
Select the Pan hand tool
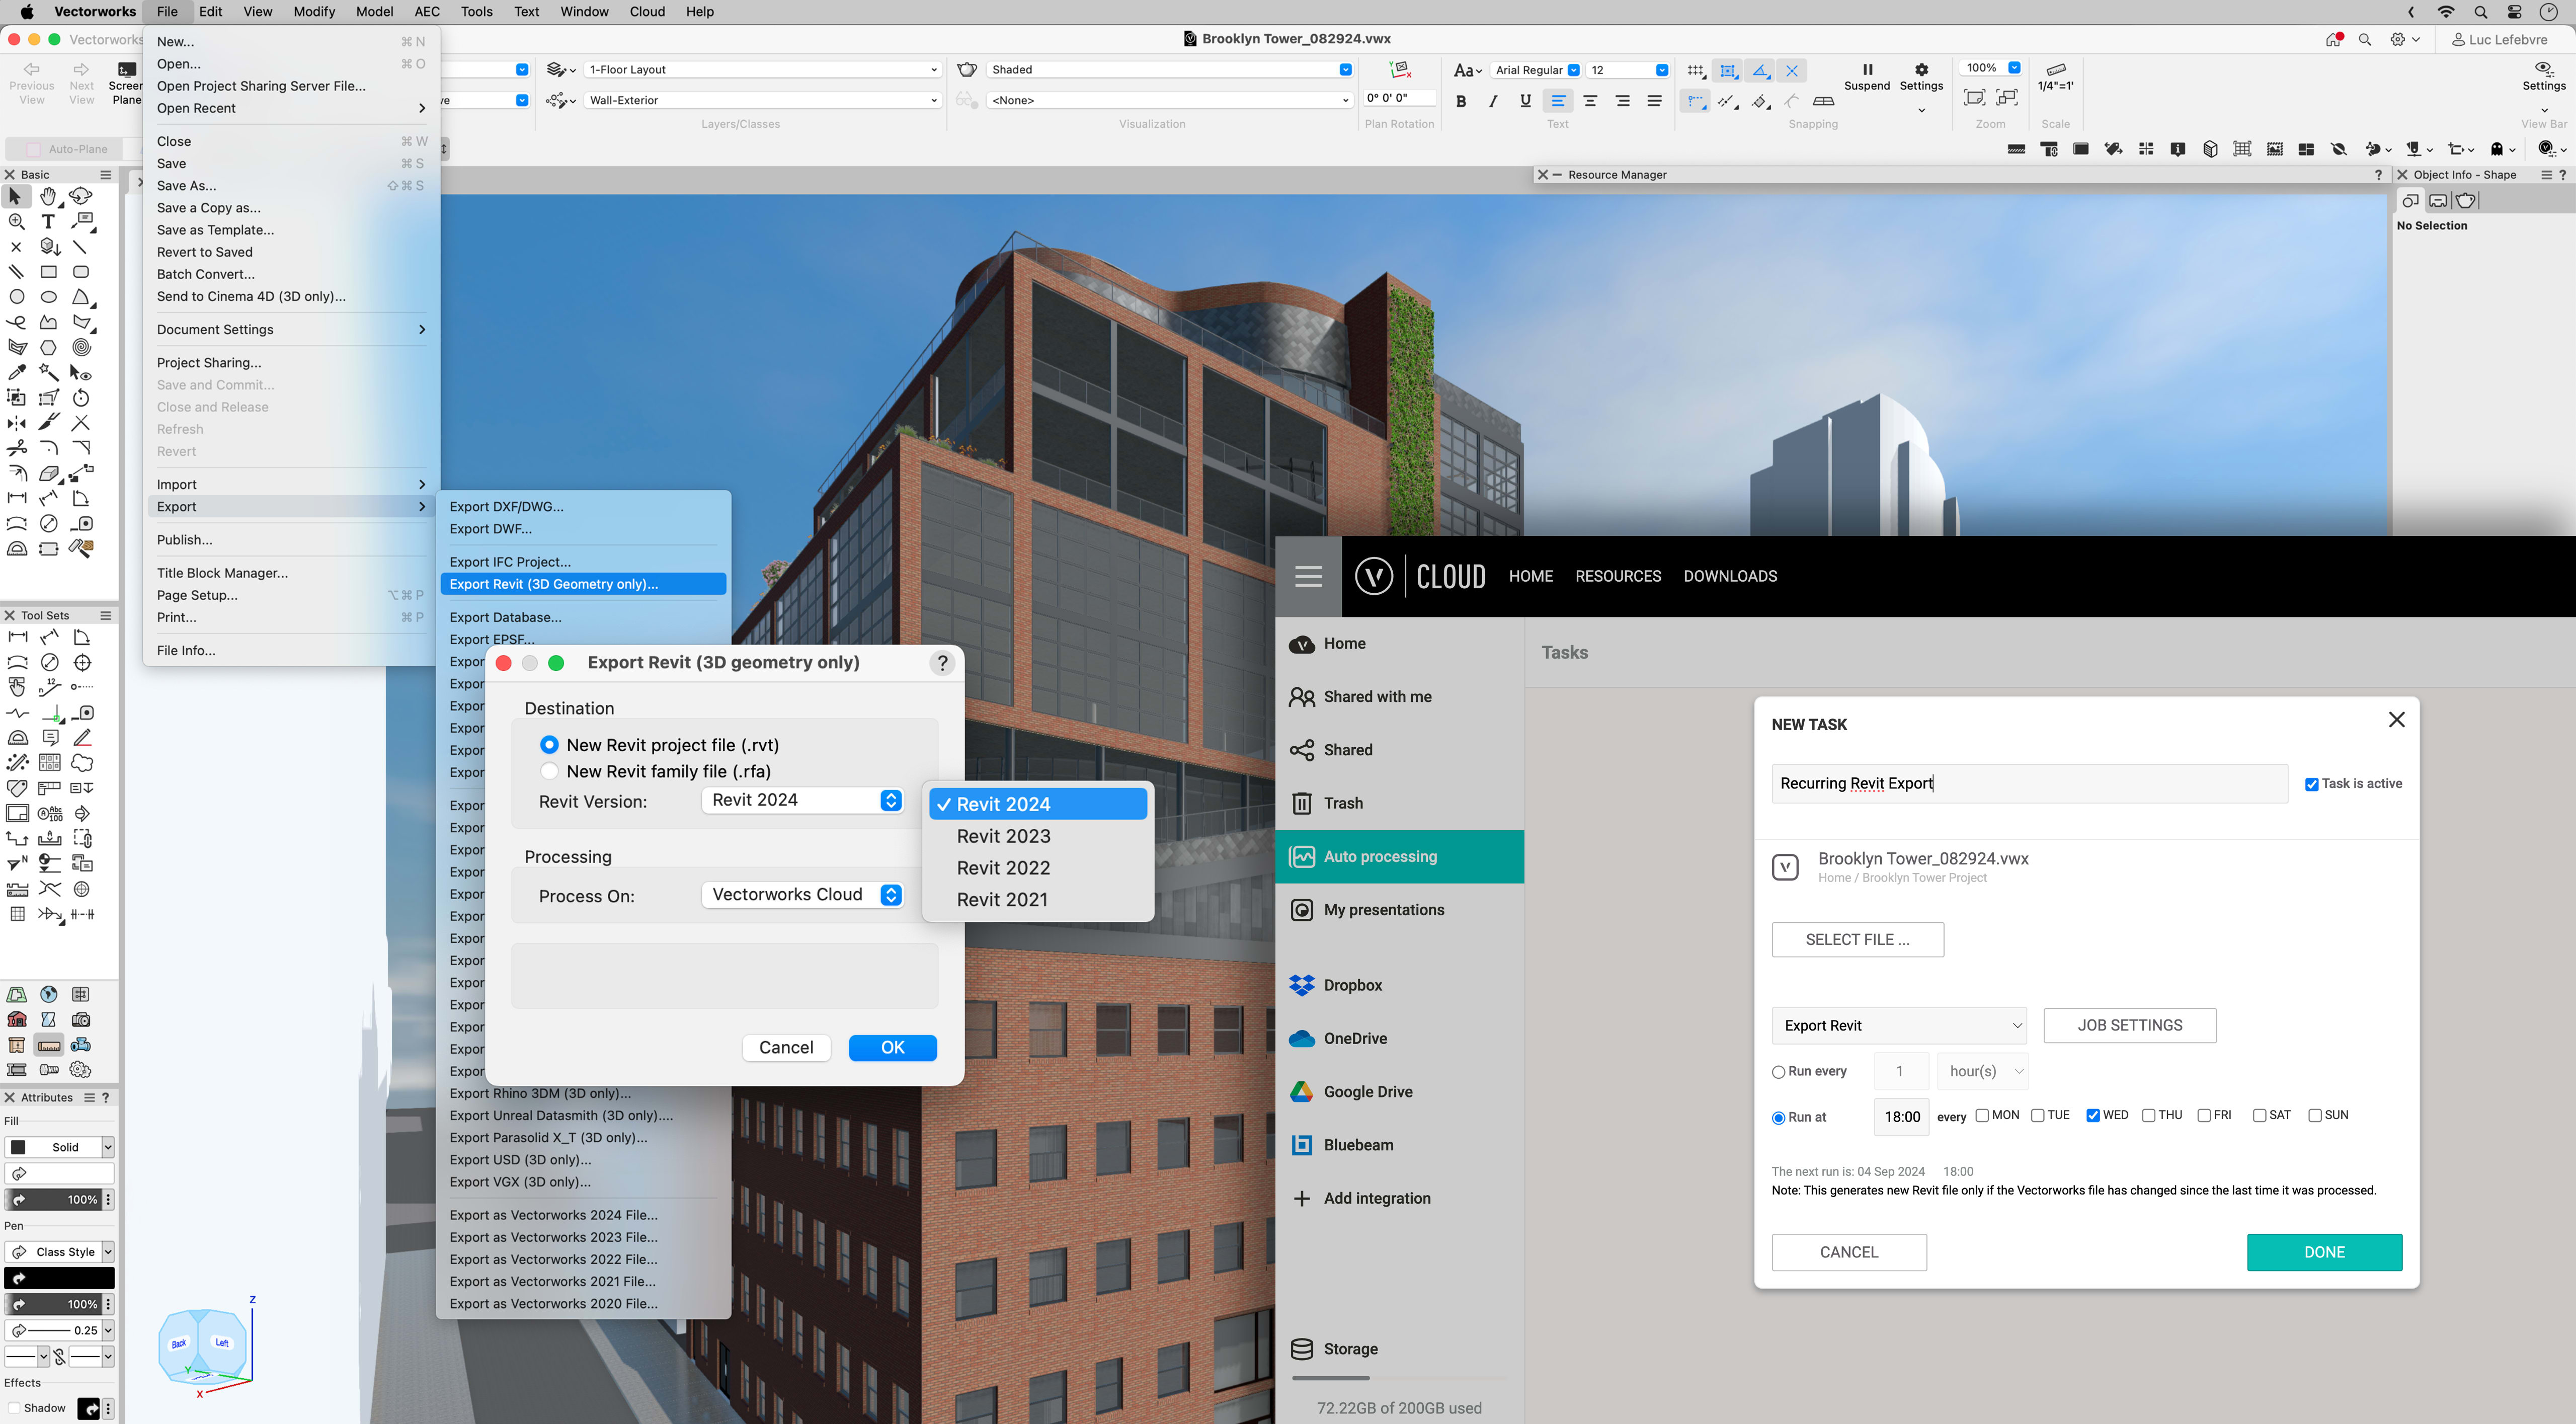click(x=48, y=196)
